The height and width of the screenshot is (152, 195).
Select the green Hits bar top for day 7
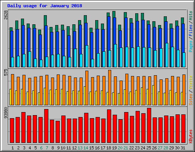[x=45, y=21]
